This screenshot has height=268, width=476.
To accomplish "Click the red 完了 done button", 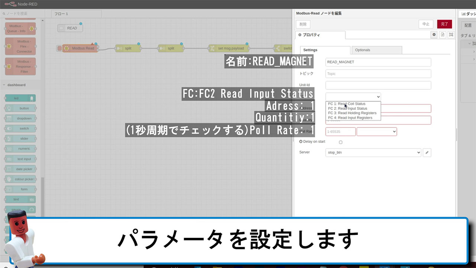I will [x=444, y=24].
